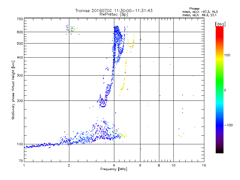Select the 'mean, sd,X: 86.3, 23.1' line
Image resolution: width=240 pixels, height=180 pixels.
pyautogui.click(x=199, y=15)
